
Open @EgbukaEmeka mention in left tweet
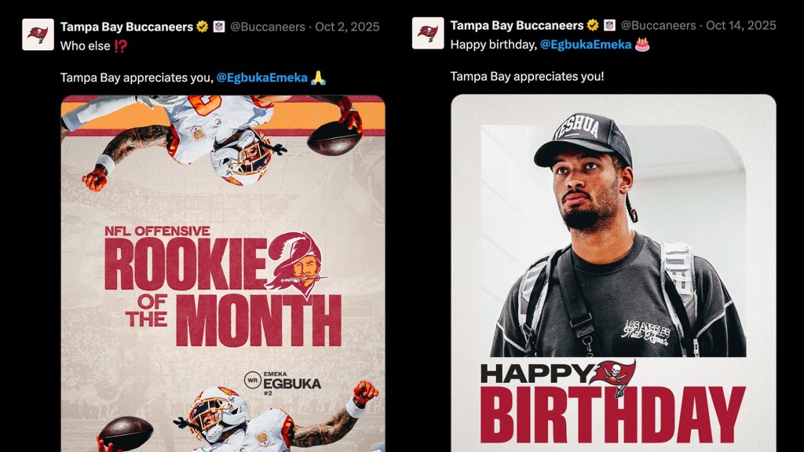click(262, 78)
